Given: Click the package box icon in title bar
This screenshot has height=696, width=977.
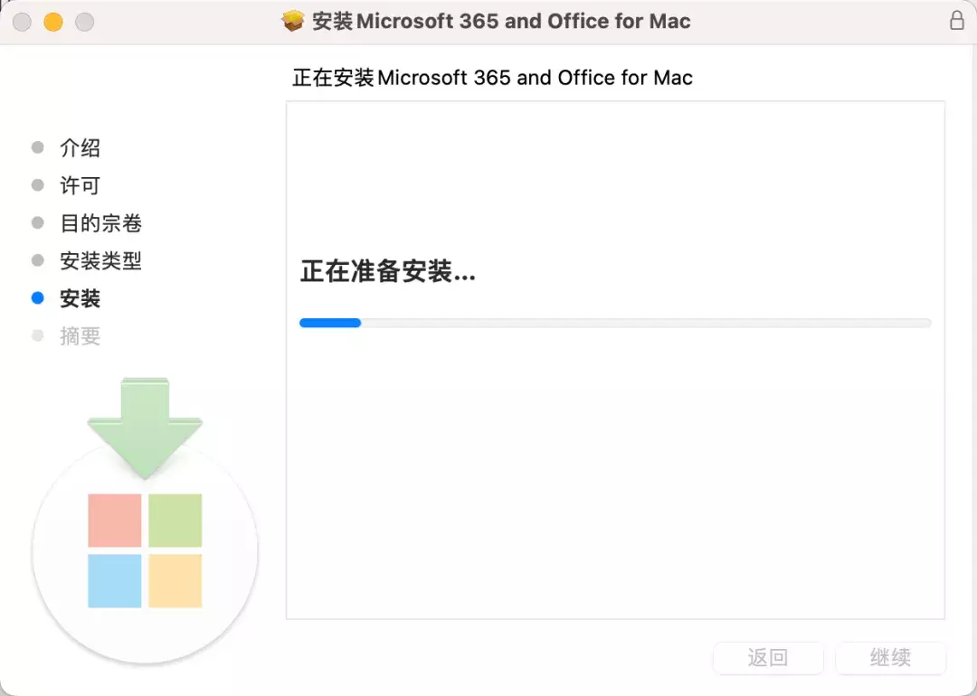Looking at the screenshot, I should (x=293, y=22).
